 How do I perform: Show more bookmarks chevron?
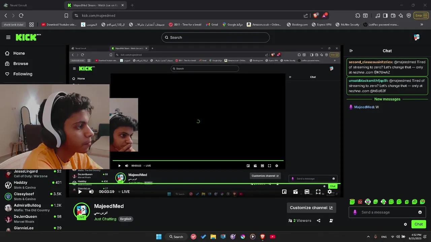point(422,25)
